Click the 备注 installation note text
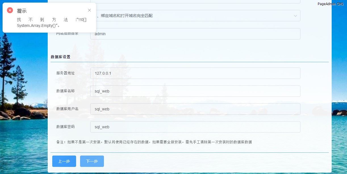347x174 pixels. pos(154,142)
